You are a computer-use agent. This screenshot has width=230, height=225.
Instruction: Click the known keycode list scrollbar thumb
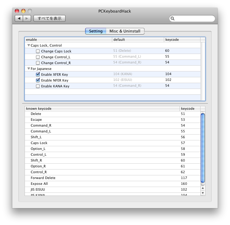(203, 148)
